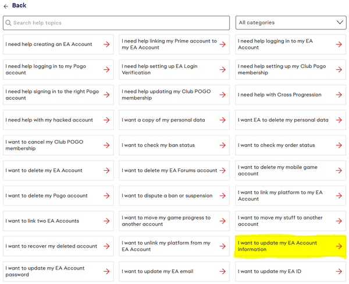
Task: Click arrow beside 'logging in to my EA Account'
Action: [339, 44]
